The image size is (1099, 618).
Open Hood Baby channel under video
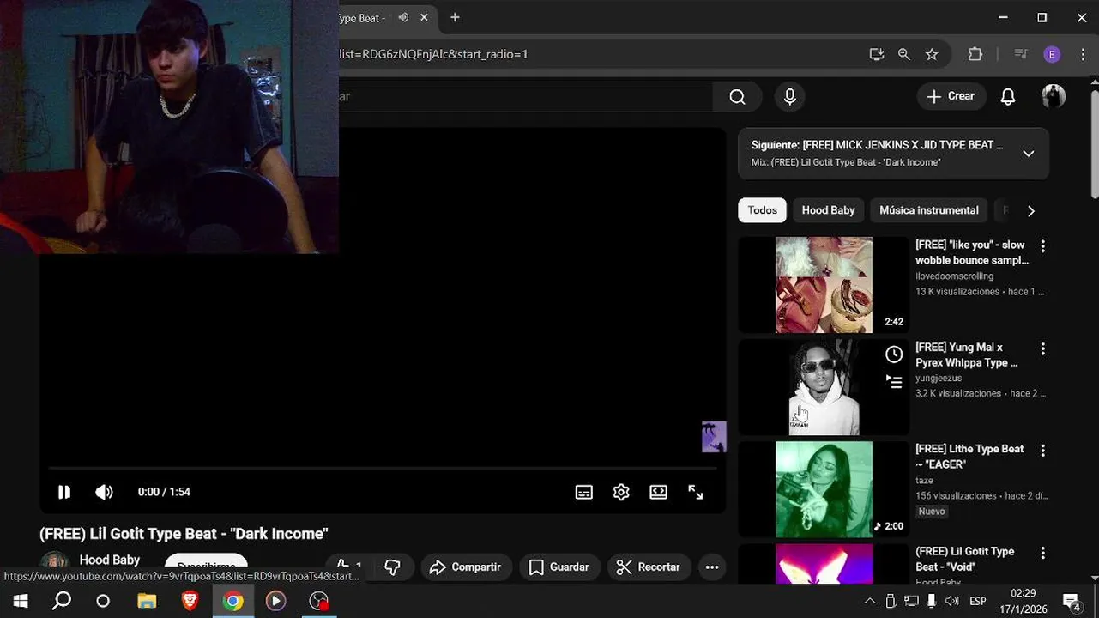tap(110, 560)
